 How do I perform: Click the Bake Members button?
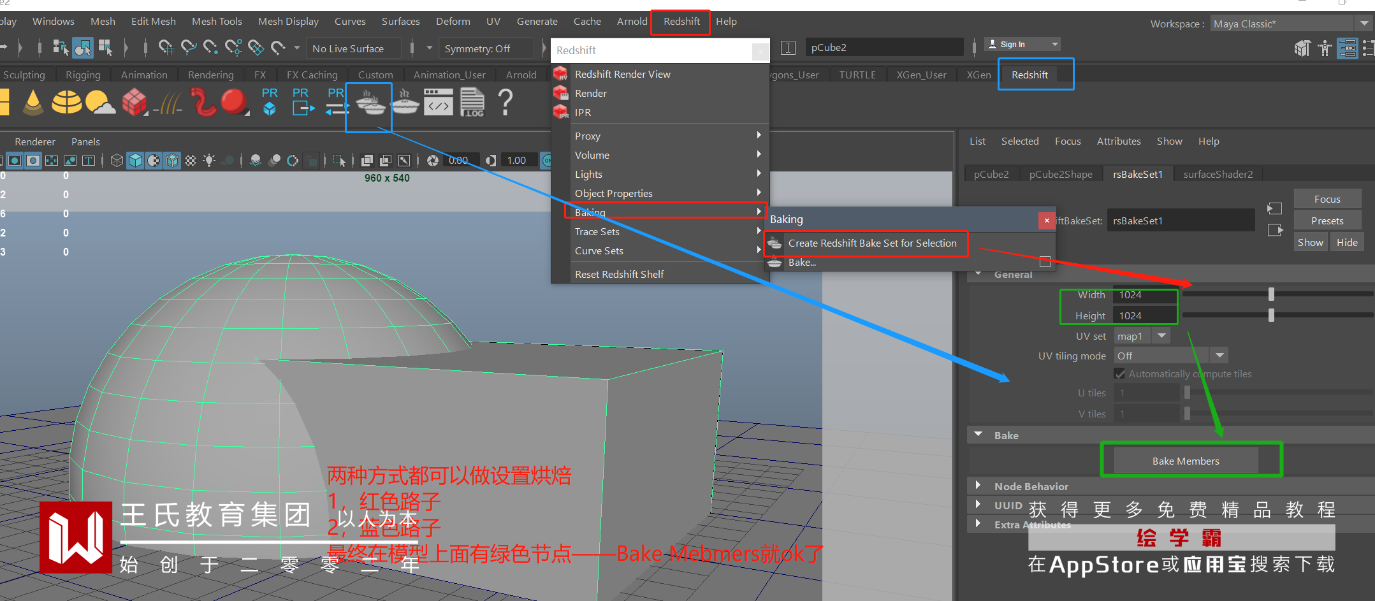[x=1186, y=461]
